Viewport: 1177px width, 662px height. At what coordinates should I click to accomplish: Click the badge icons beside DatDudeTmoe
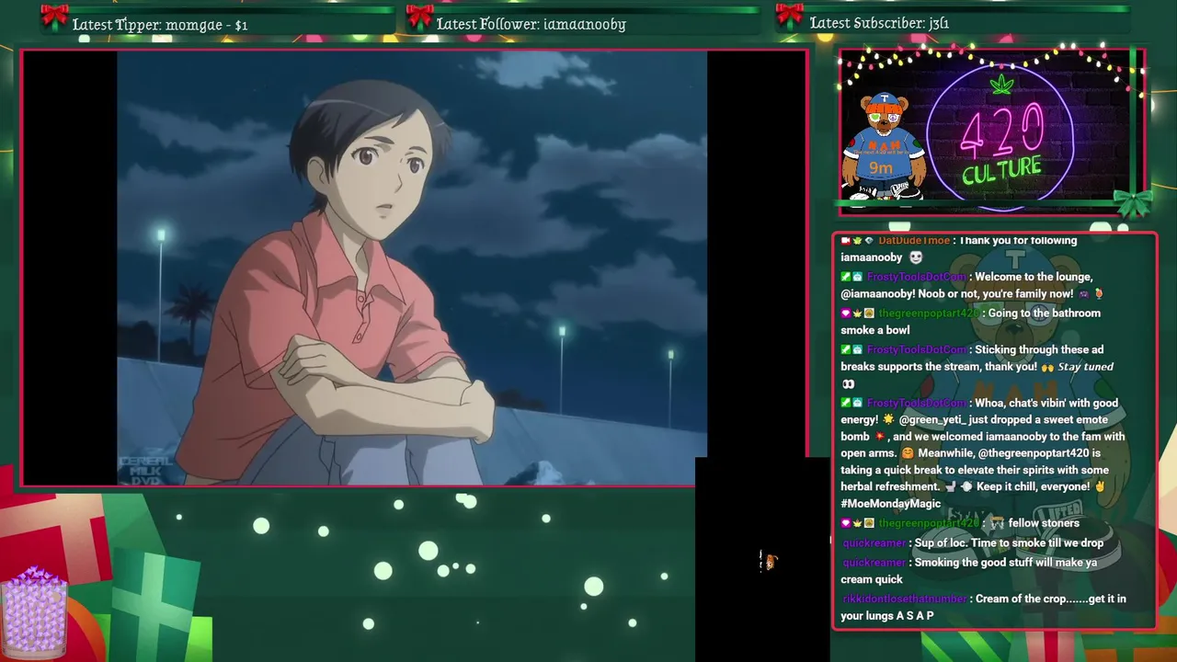tap(857, 241)
